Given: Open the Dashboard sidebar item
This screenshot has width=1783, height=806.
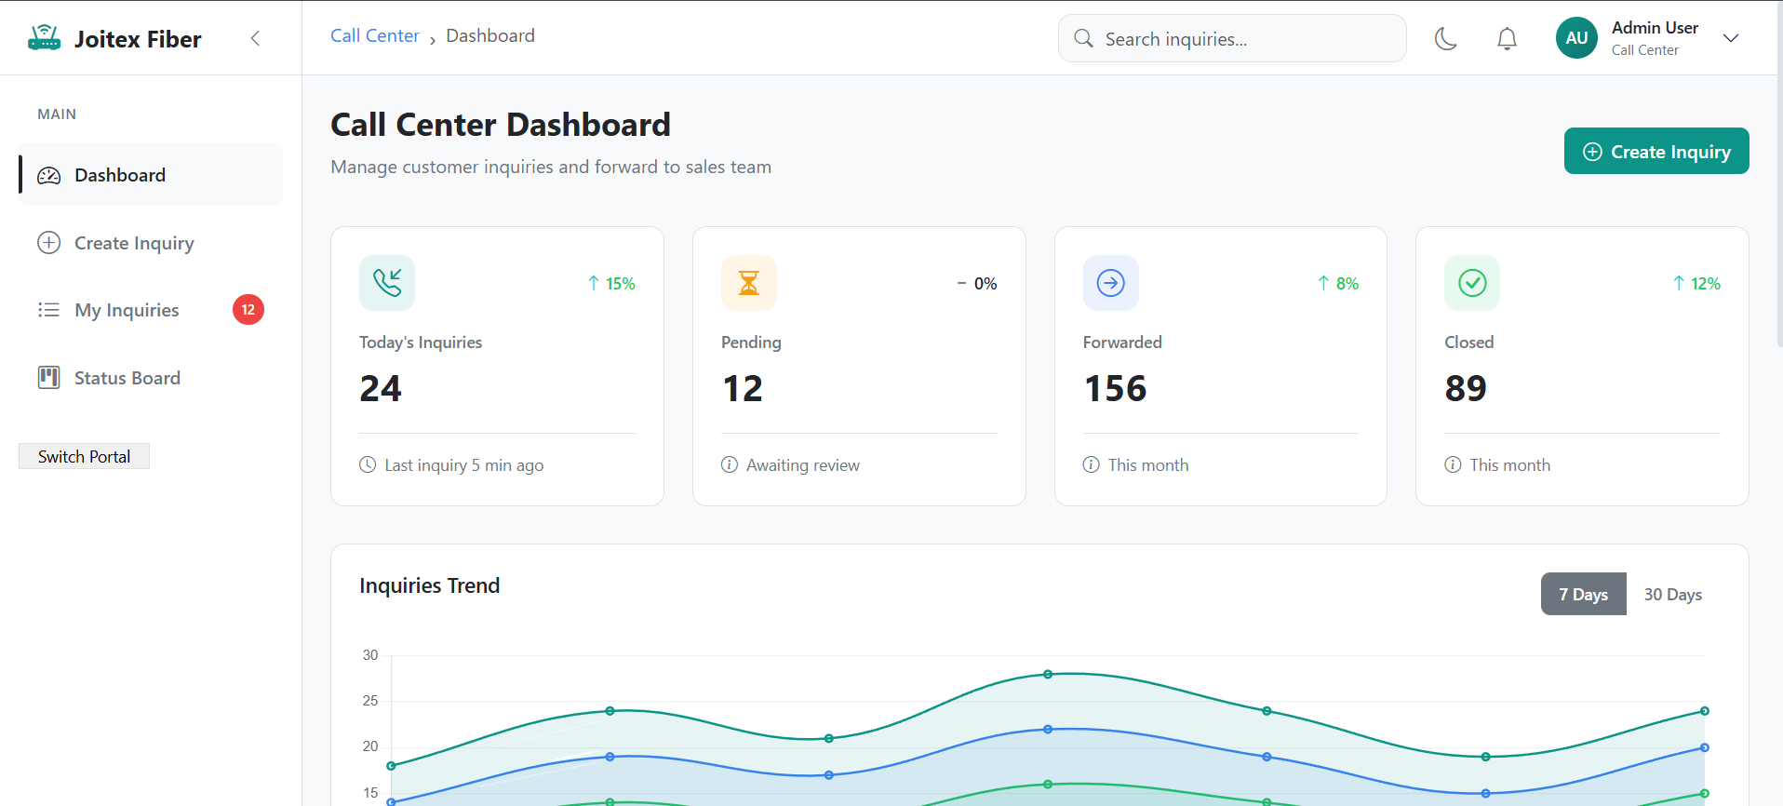Looking at the screenshot, I should pos(151,175).
